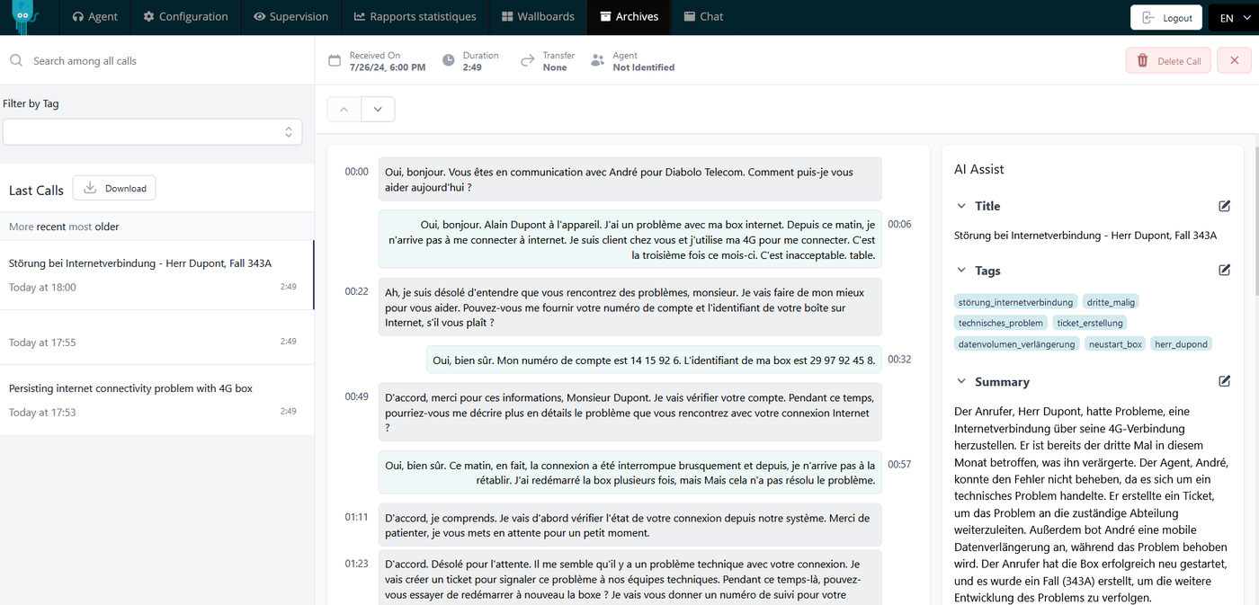Switch to the Wallboards tab
This screenshot has height=605, width=1259.
point(538,17)
